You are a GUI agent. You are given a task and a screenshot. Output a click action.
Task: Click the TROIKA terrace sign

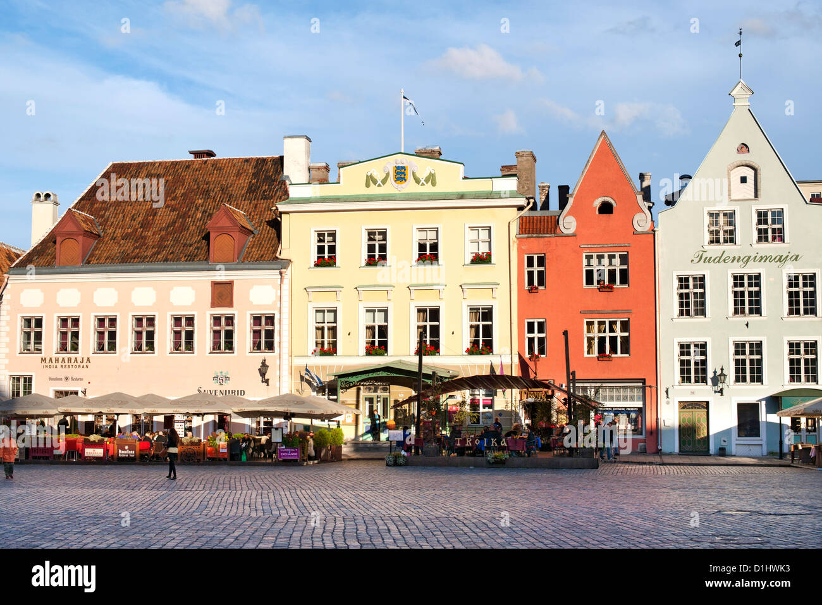pos(480,442)
